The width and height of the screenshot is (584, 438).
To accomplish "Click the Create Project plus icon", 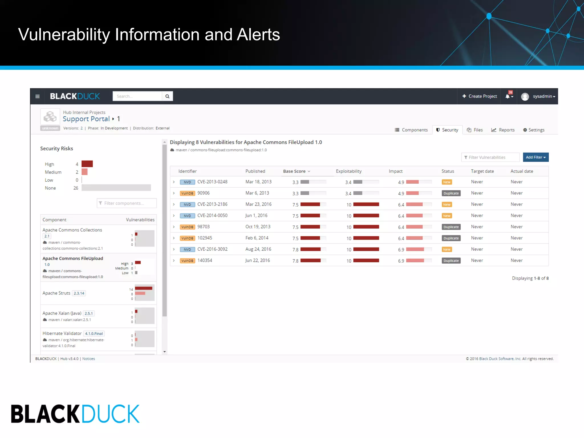I will (x=464, y=96).
